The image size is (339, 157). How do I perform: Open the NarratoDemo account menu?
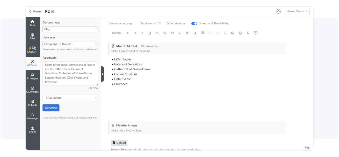pyautogui.click(x=297, y=11)
